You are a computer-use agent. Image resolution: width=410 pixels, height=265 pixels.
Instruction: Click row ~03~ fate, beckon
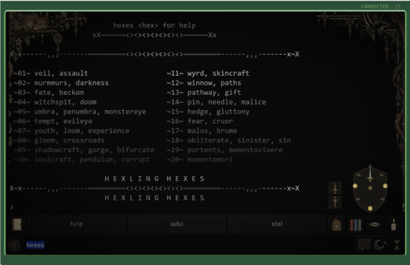(48, 93)
